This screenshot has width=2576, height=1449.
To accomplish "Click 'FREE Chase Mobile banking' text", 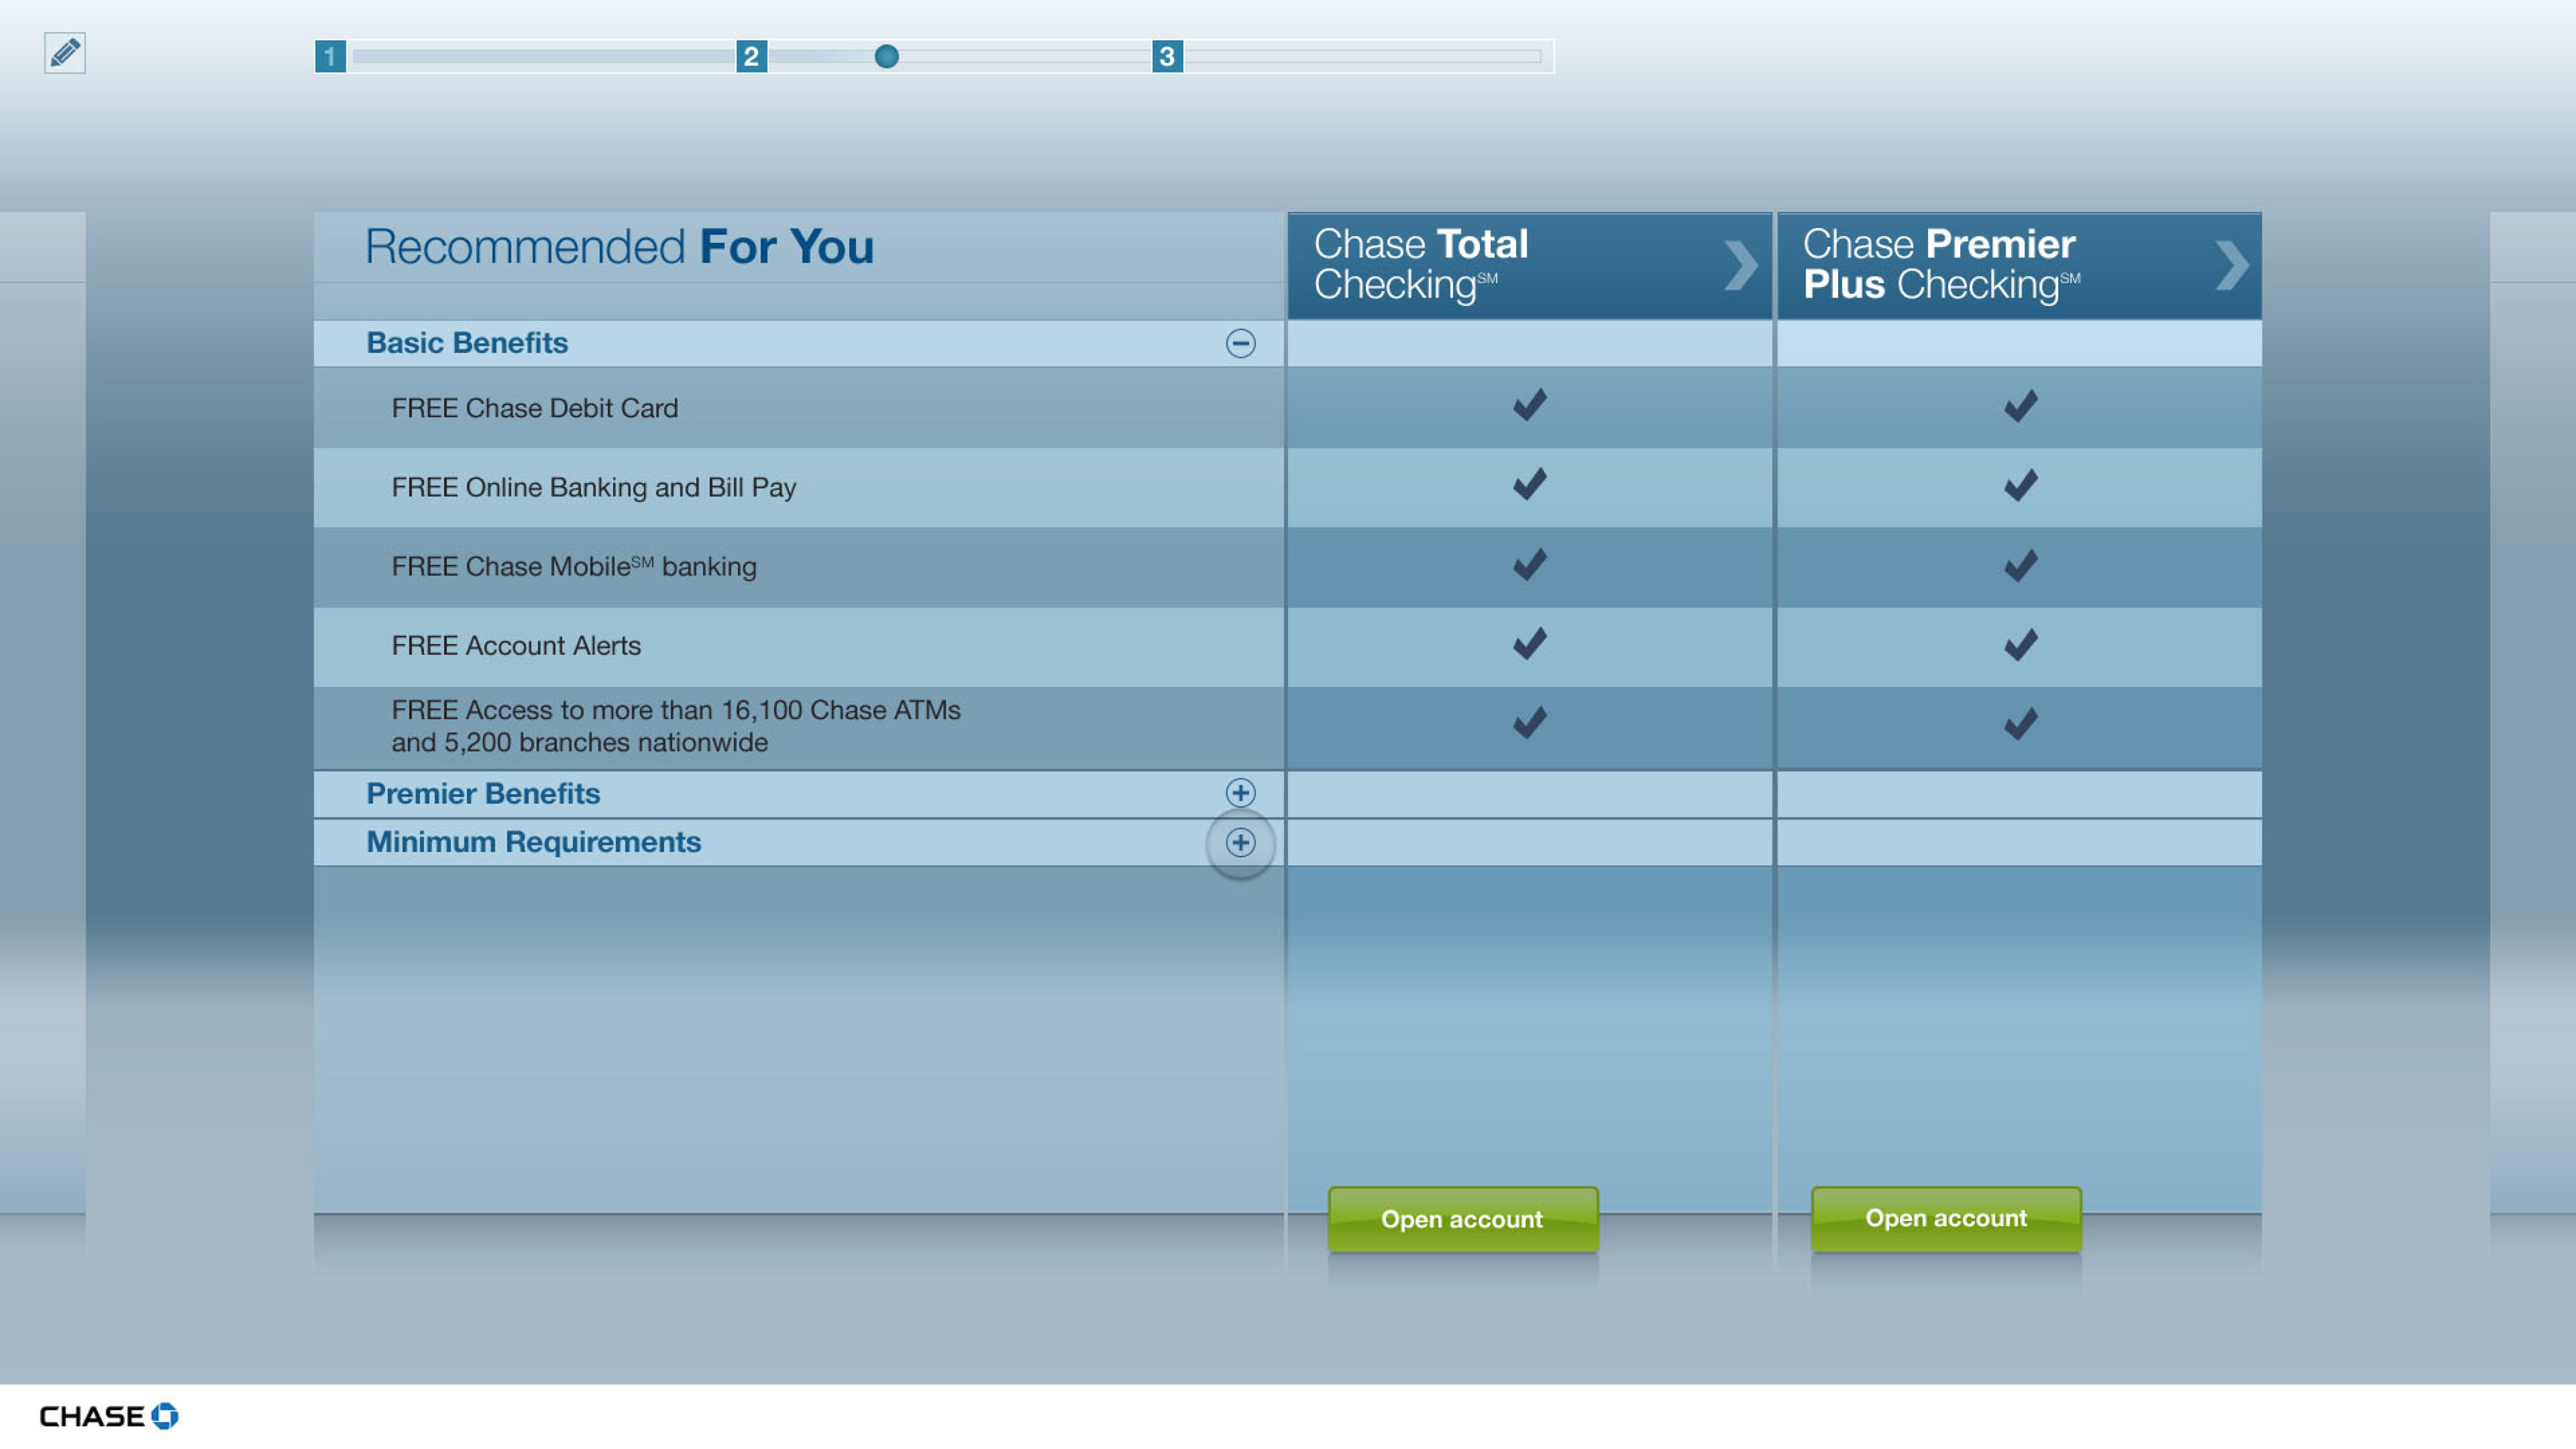I will click(574, 566).
